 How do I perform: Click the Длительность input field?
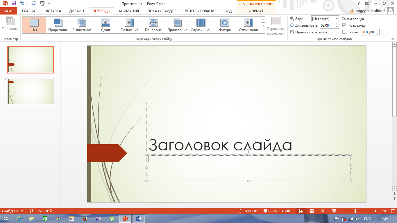327,26
